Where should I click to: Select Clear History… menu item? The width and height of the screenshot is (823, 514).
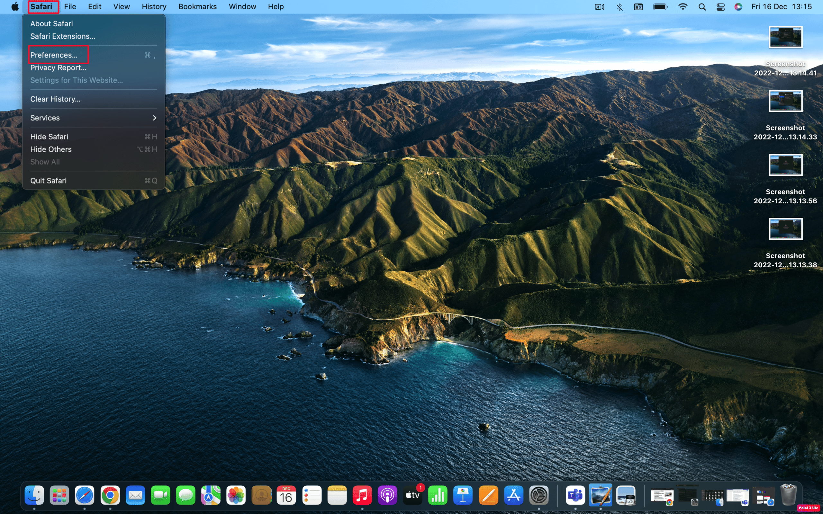tap(55, 99)
